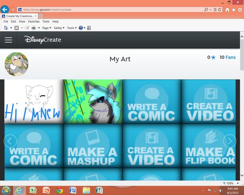Click the Write a Comic tile under the 'Hi I'm New' drawing

point(34,146)
